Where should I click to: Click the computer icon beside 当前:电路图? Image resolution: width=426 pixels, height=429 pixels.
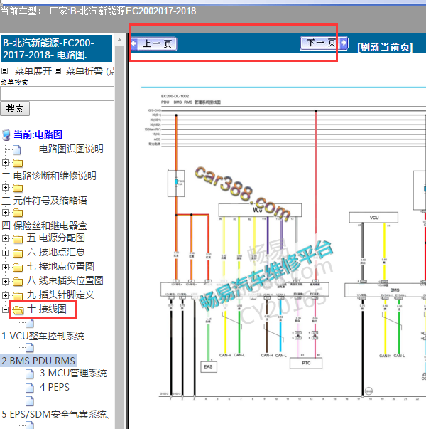(x=6, y=135)
